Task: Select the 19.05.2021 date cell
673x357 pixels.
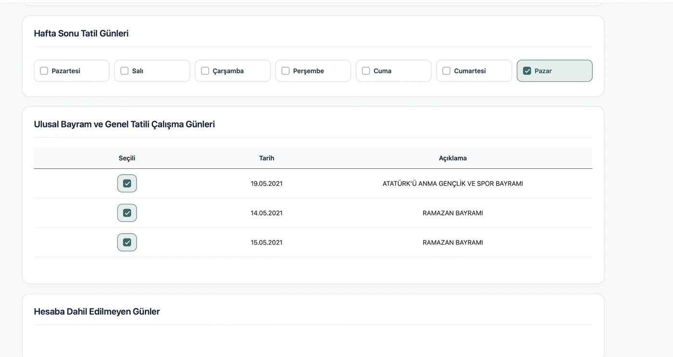Action: 267,184
